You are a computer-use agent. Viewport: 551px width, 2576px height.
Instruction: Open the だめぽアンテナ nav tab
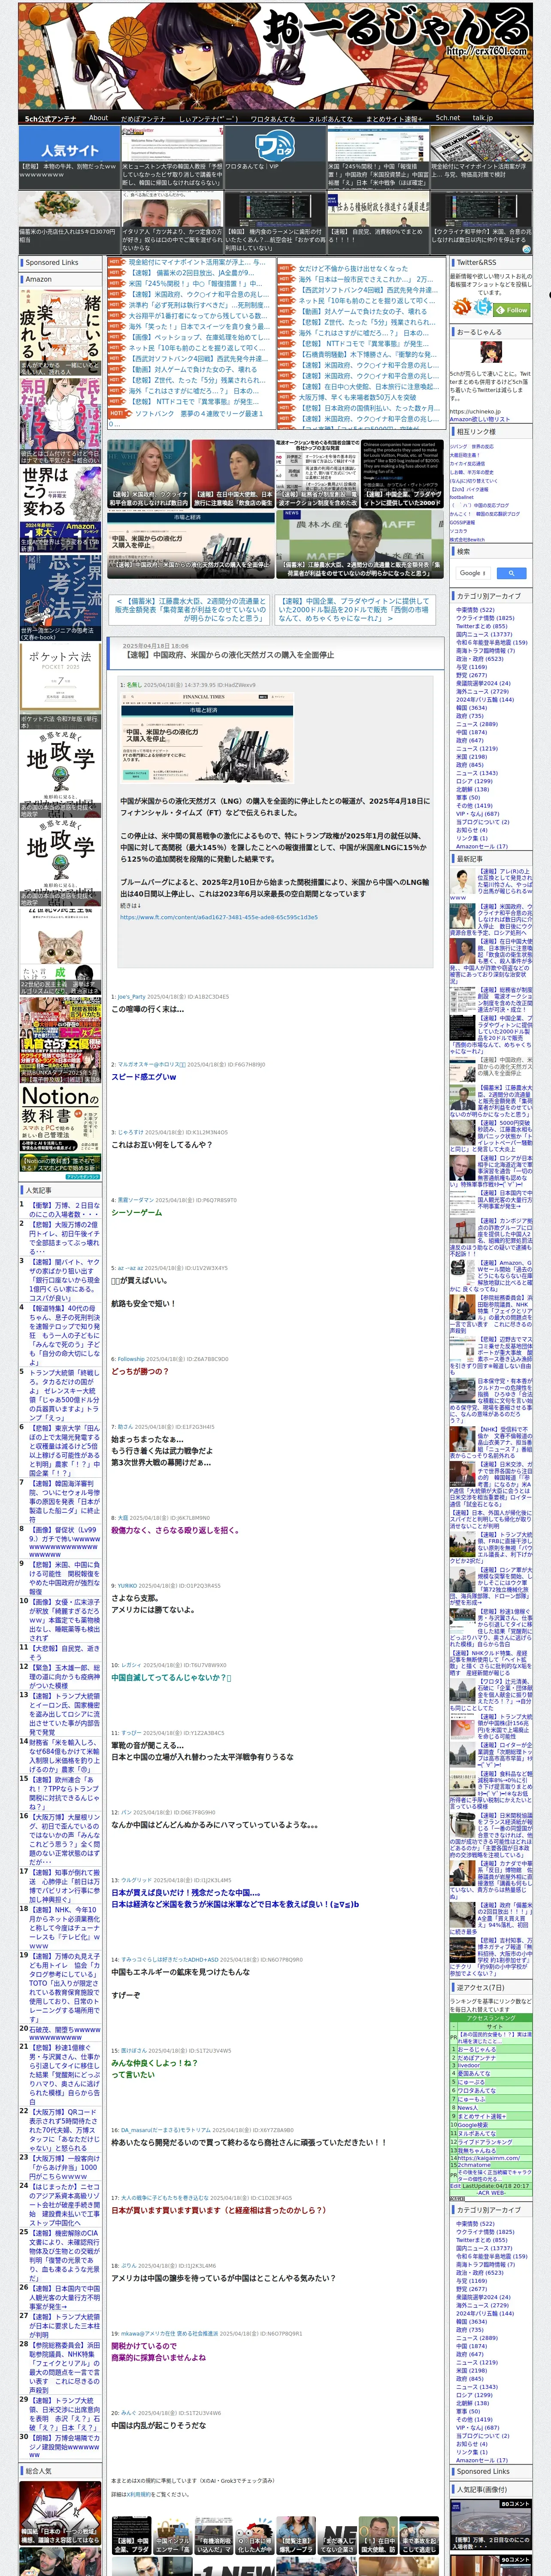[x=143, y=118]
